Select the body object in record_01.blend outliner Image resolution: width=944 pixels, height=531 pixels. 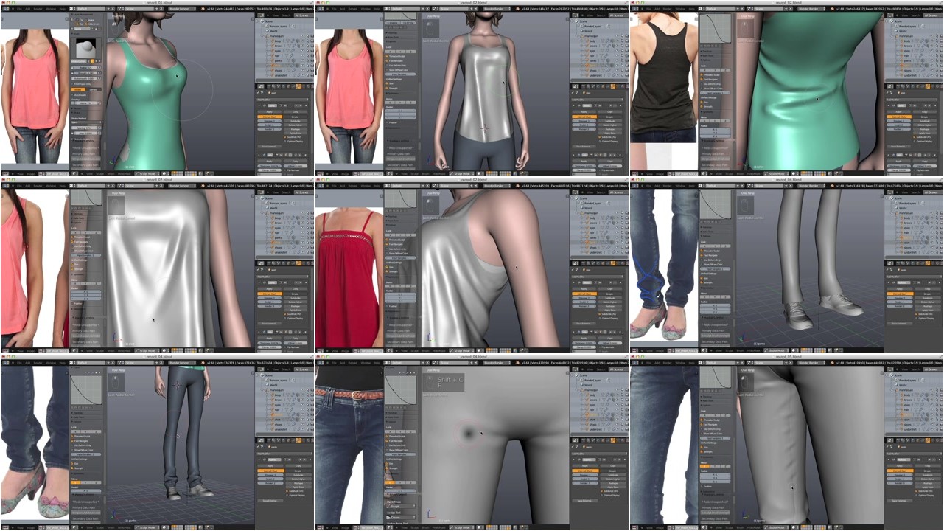click(278, 41)
